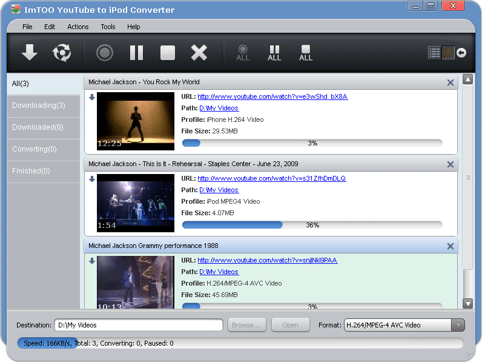Click download arrow beside You Rock My World
Image resolution: width=482 pixels, height=362 pixels.
[92, 97]
